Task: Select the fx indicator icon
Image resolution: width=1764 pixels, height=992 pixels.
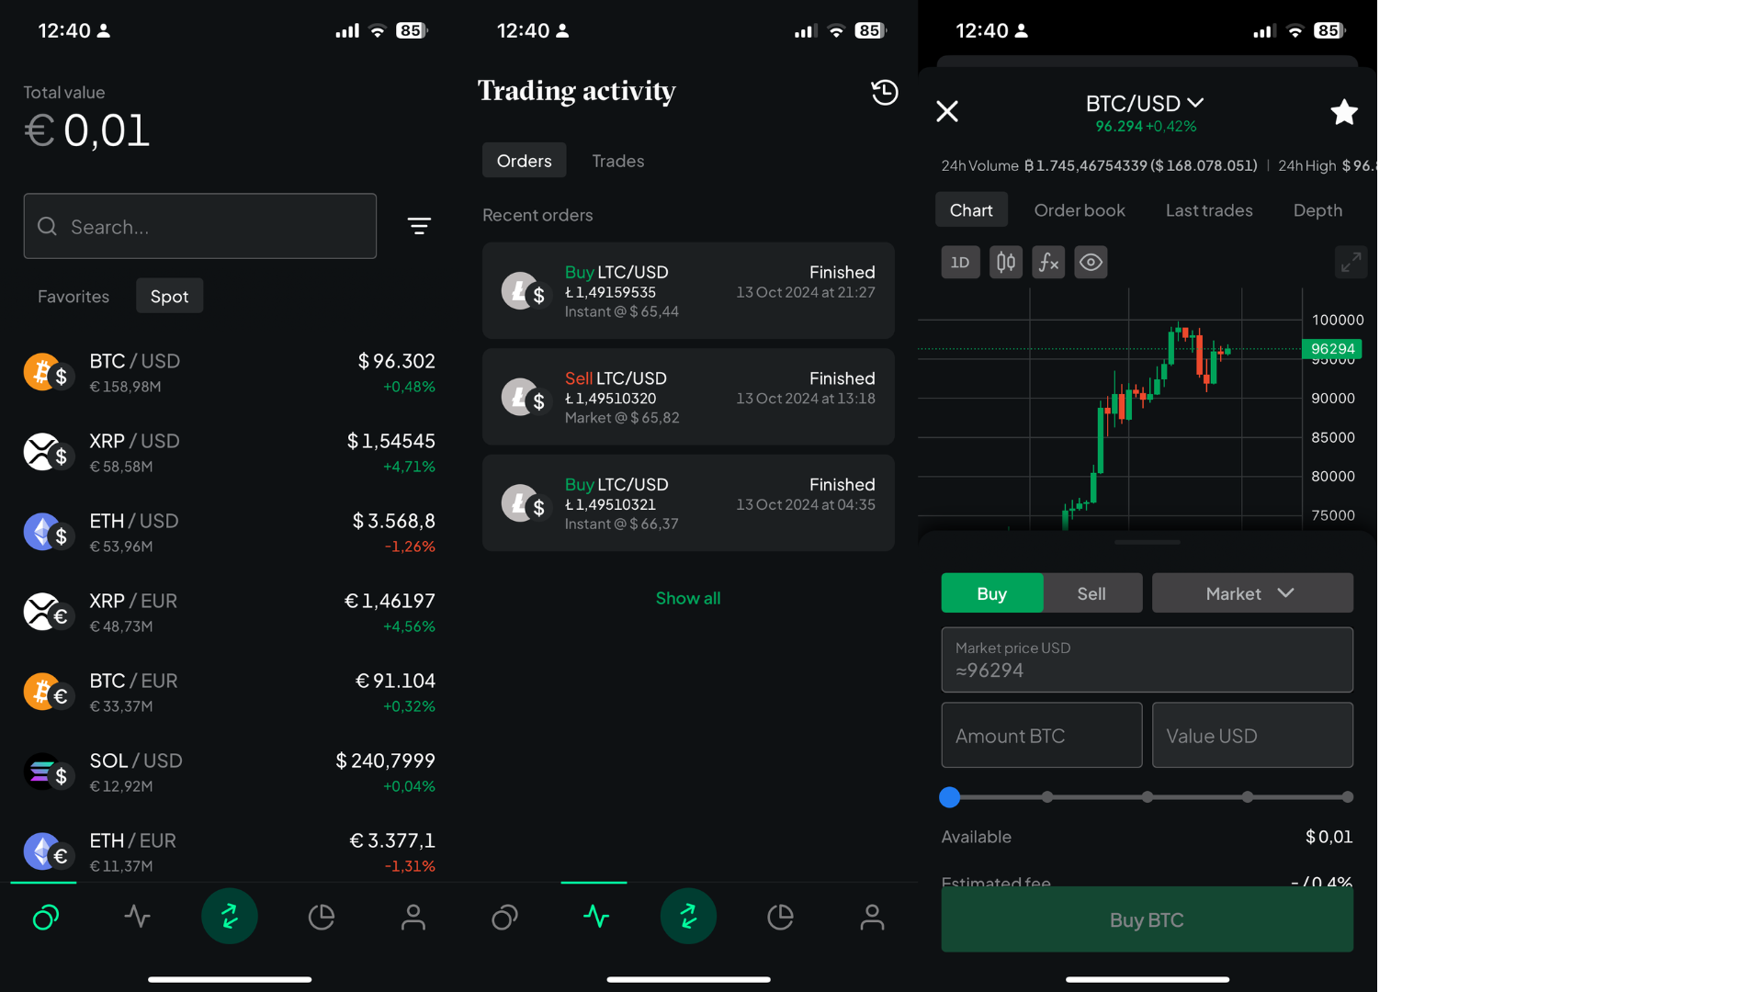Action: 1046,262
